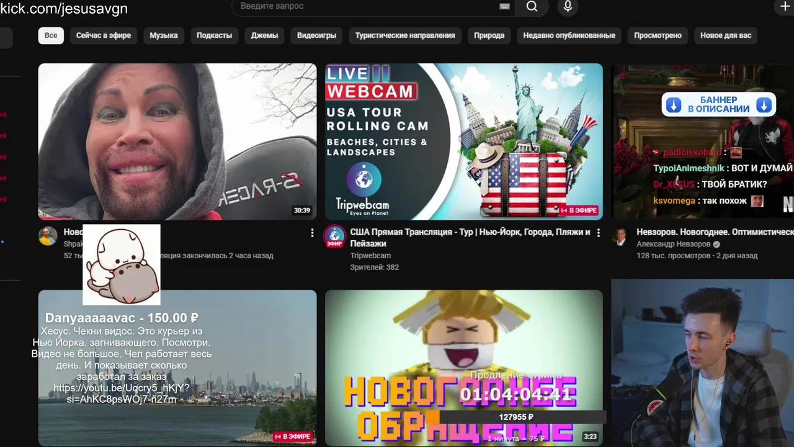The width and height of the screenshot is (794, 447).
Task: Select the "Новое для вас" chip
Action: pyautogui.click(x=726, y=35)
